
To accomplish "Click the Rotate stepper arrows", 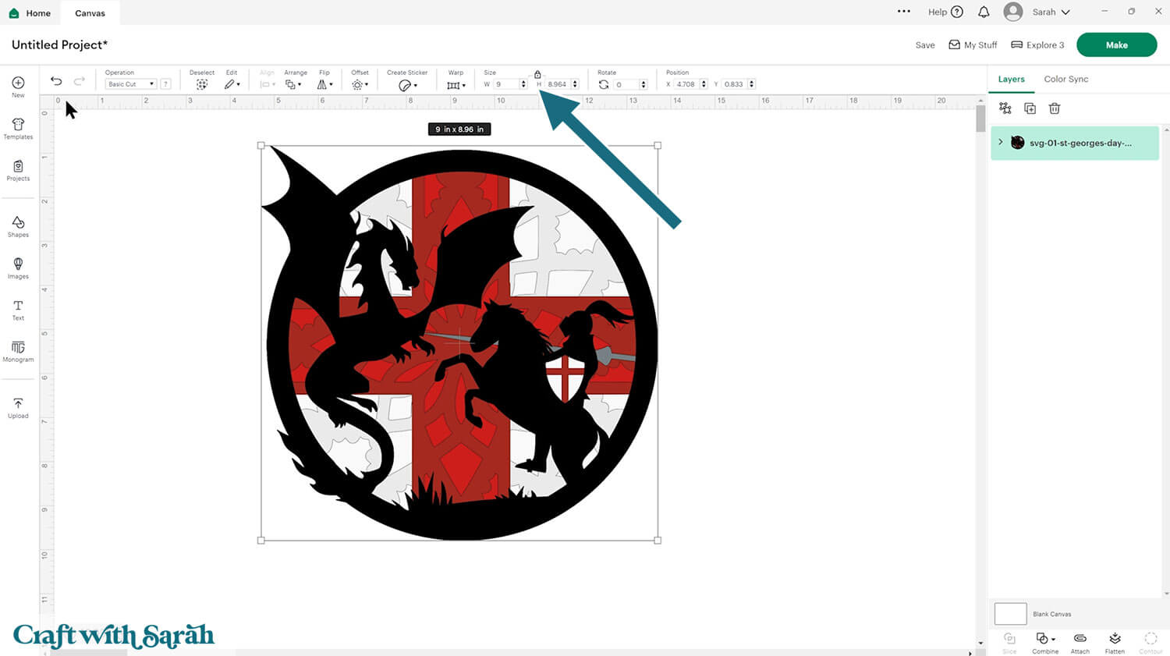I will click(643, 84).
